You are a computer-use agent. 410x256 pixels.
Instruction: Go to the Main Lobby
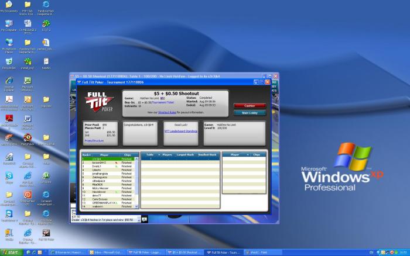tap(250, 113)
